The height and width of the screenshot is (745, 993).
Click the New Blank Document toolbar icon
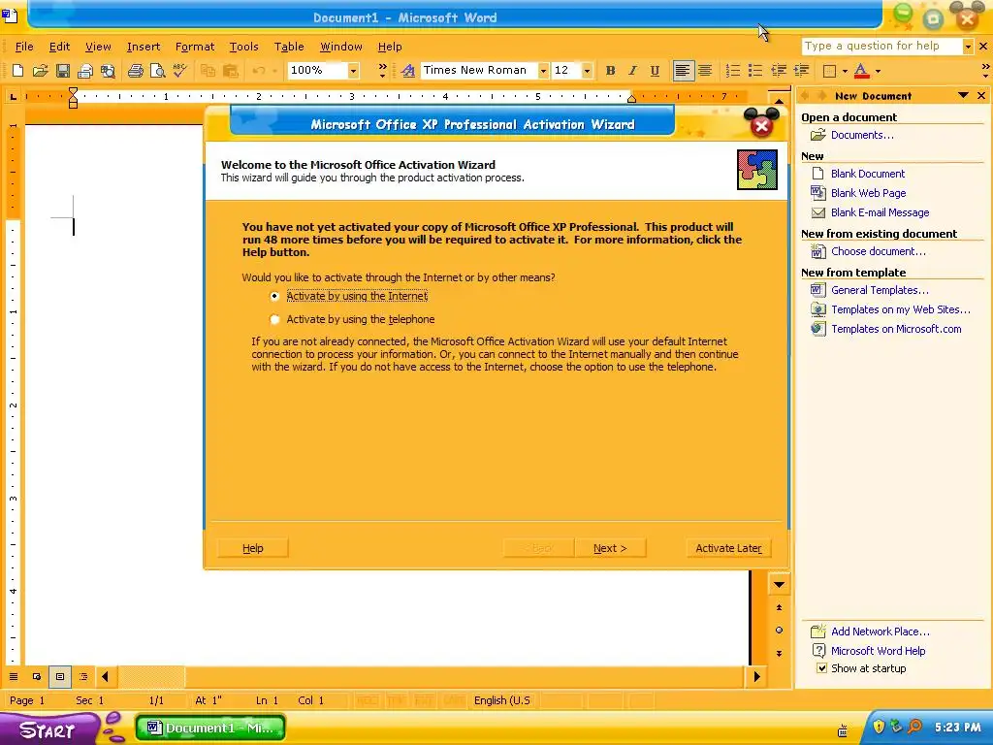point(17,70)
